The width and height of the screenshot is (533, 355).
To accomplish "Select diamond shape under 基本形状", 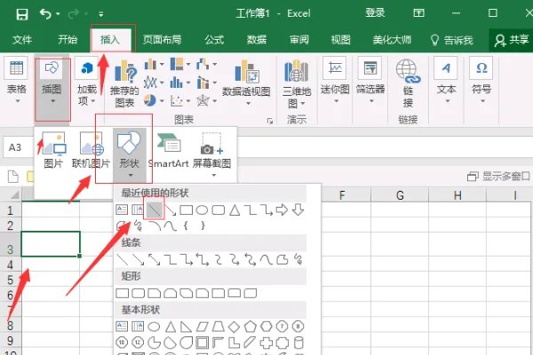I will 234,327.
